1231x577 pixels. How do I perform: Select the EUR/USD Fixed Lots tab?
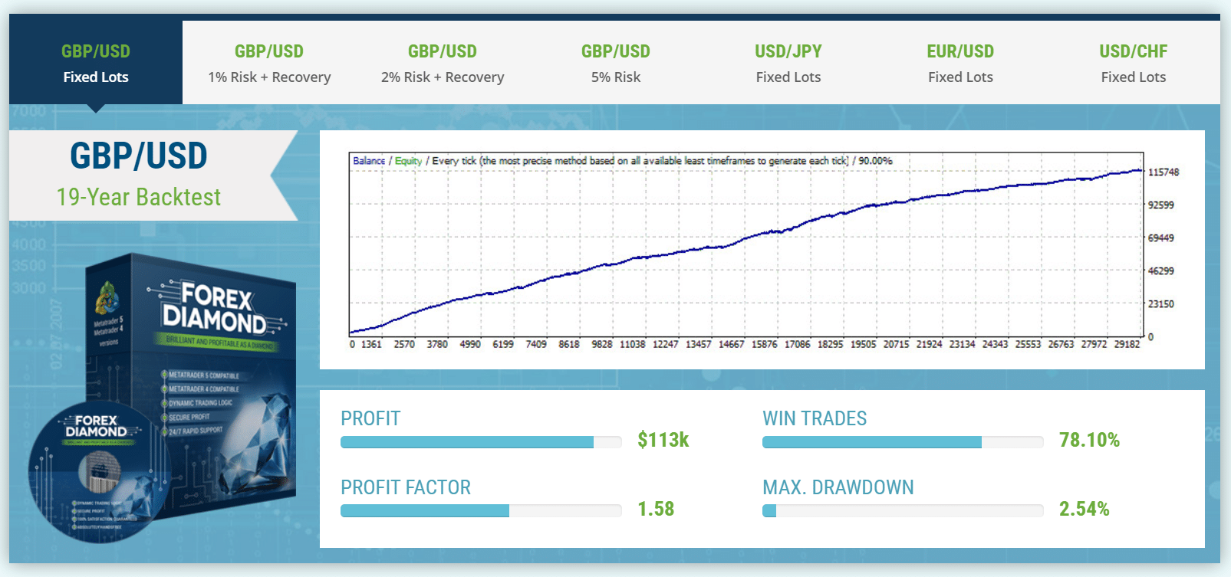coord(960,63)
